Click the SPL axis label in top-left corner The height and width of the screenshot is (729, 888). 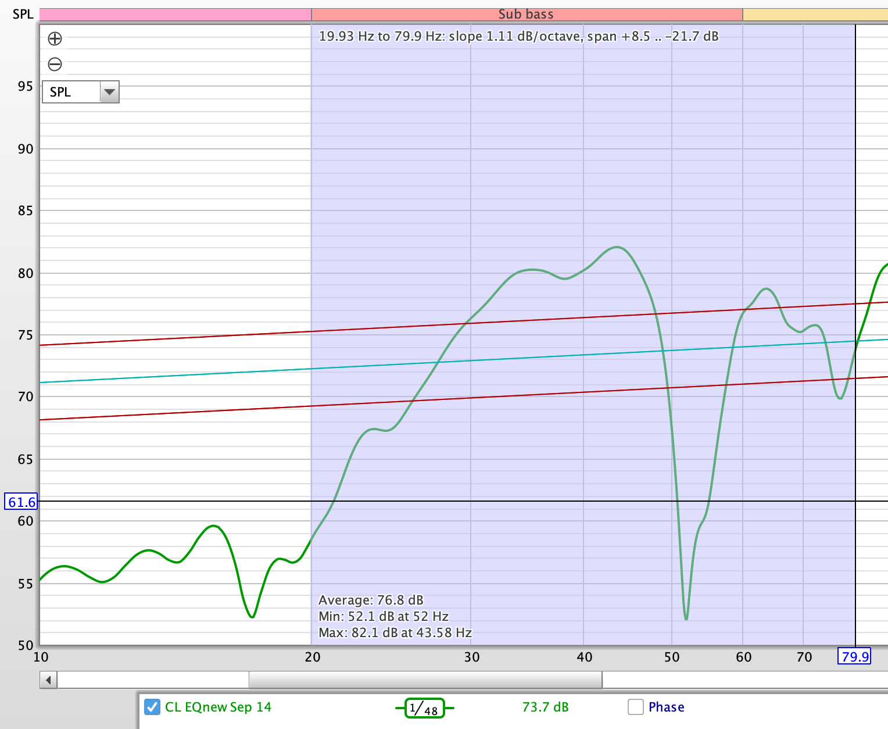click(x=23, y=14)
